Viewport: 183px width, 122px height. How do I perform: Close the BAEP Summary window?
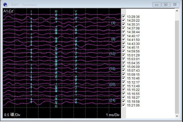click(x=175, y=5)
